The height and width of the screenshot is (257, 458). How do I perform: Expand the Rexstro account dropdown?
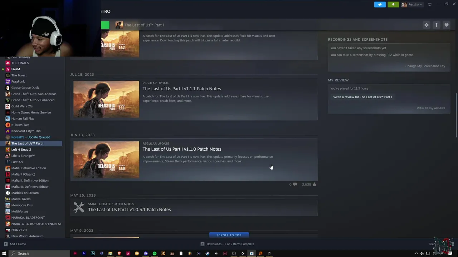[x=412, y=4]
